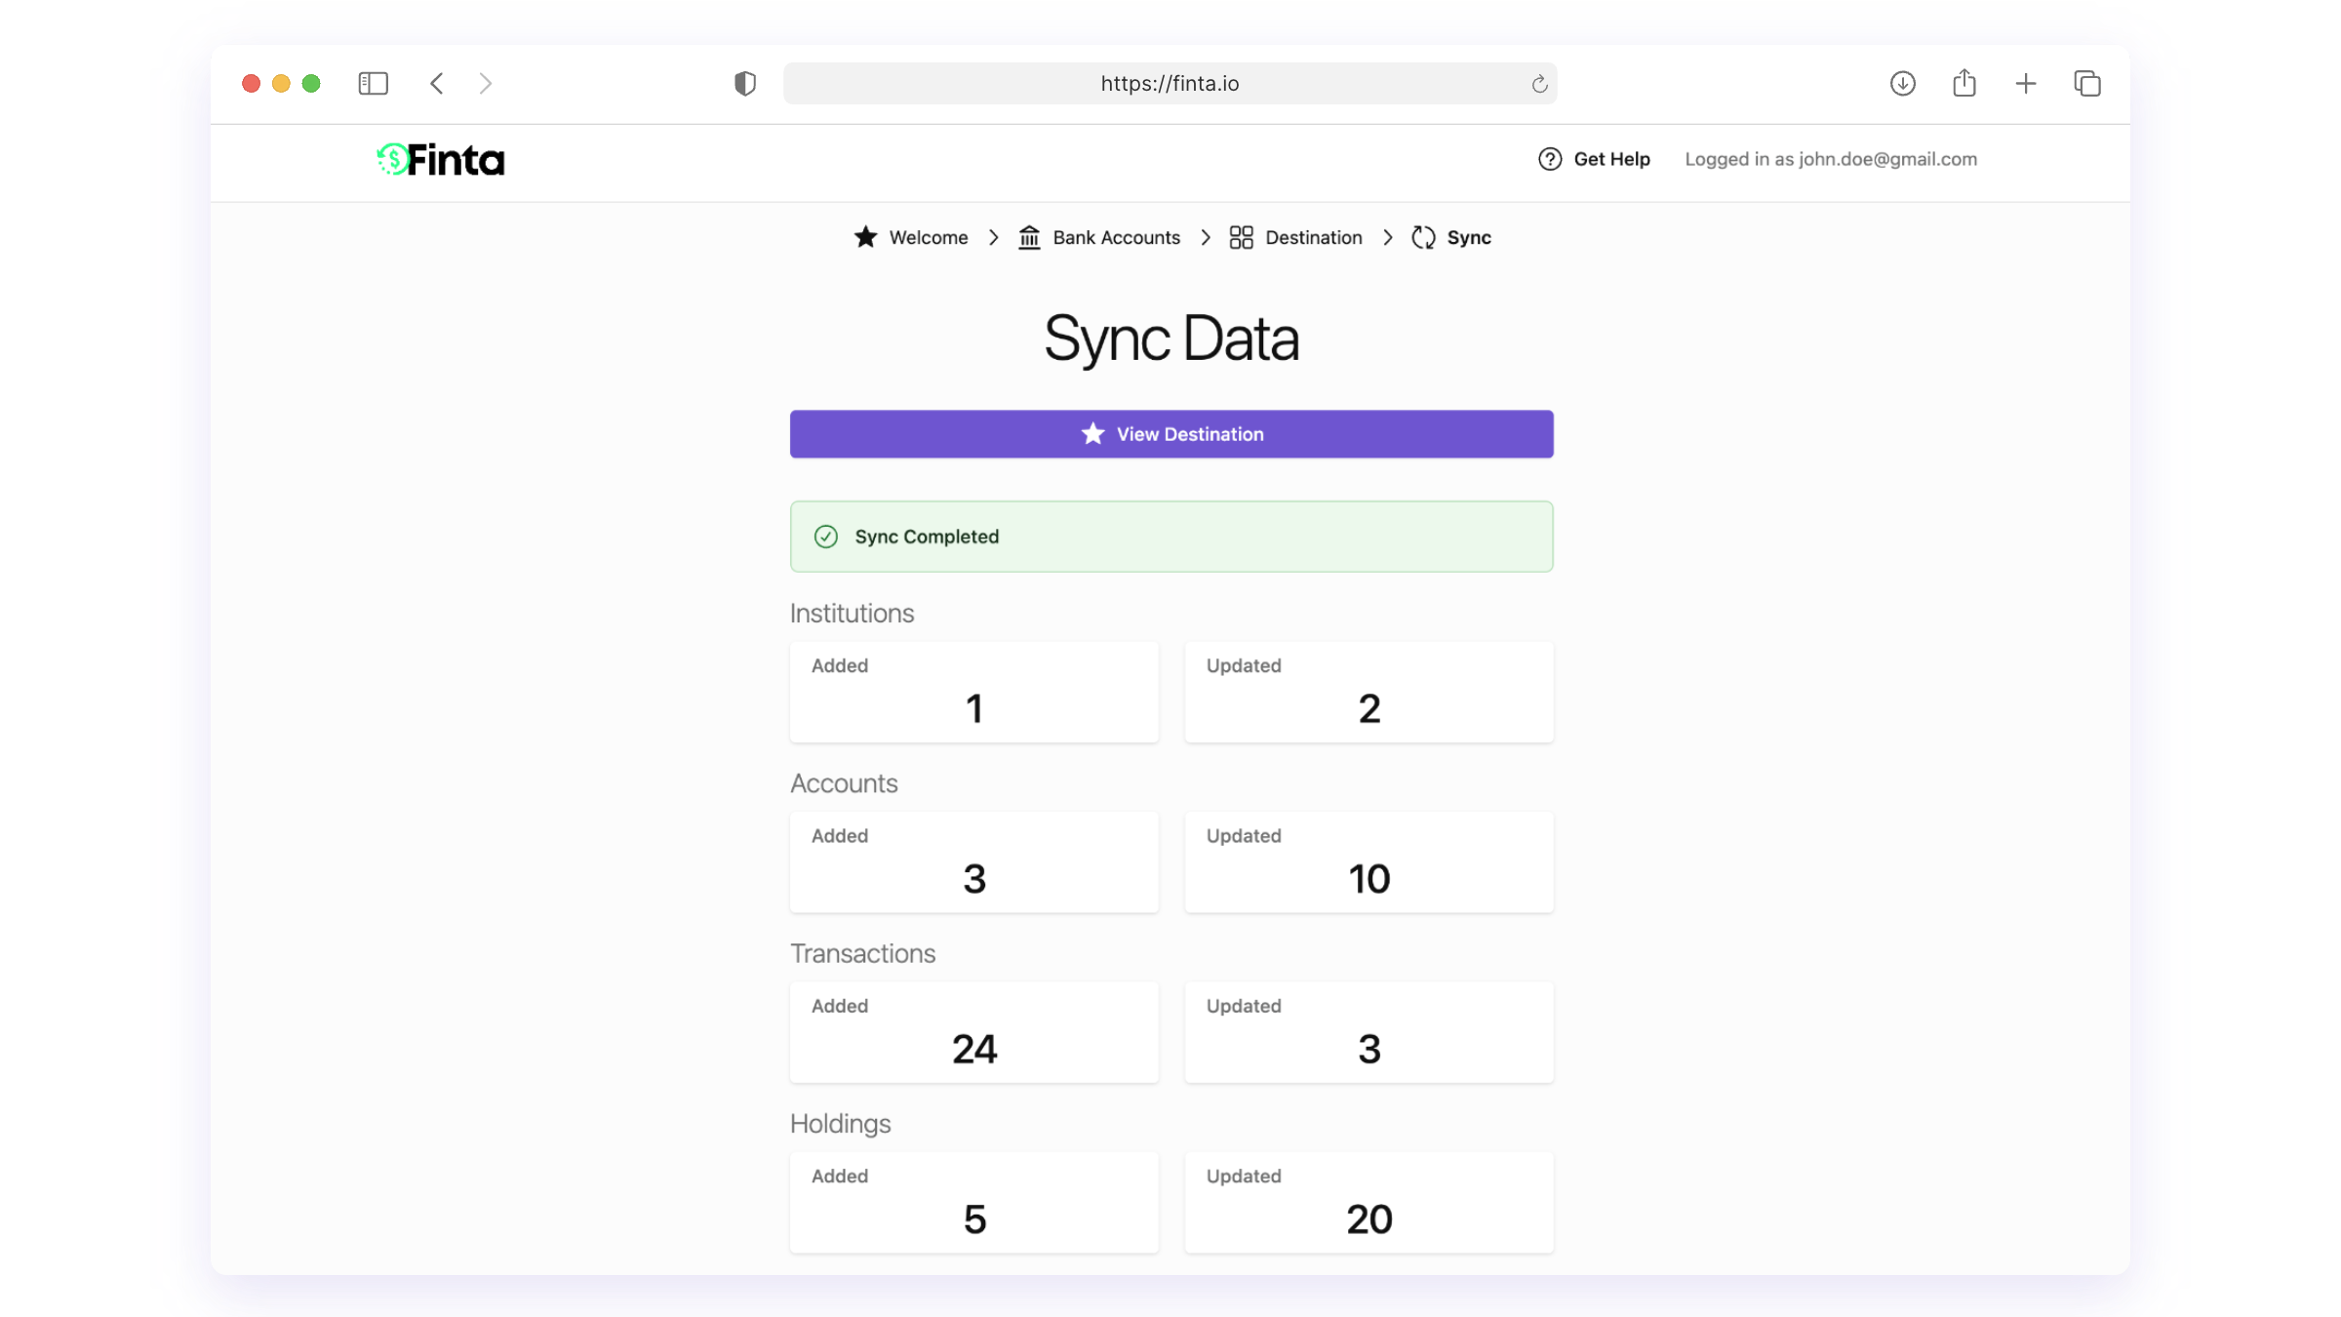Select the star icon beside Welcome
Viewport: 2341px width, 1317px height.
865,237
